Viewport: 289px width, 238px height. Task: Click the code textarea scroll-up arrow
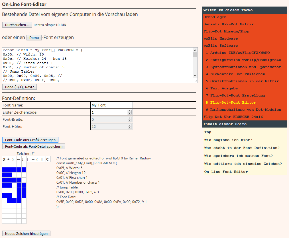coord(195,50)
